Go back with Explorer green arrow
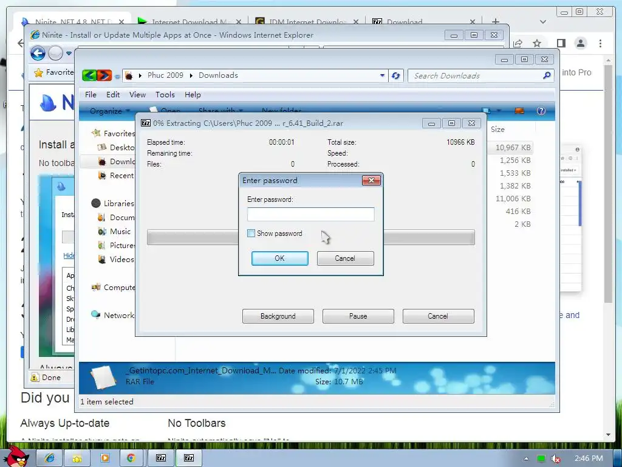The width and height of the screenshot is (622, 467). 89,75
